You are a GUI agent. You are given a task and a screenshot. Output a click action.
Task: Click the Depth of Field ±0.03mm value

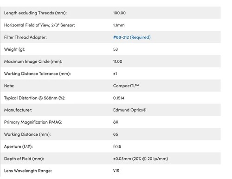(x=141, y=159)
